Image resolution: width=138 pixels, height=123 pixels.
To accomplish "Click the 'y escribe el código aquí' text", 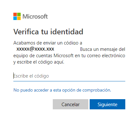I will coord(39,62).
